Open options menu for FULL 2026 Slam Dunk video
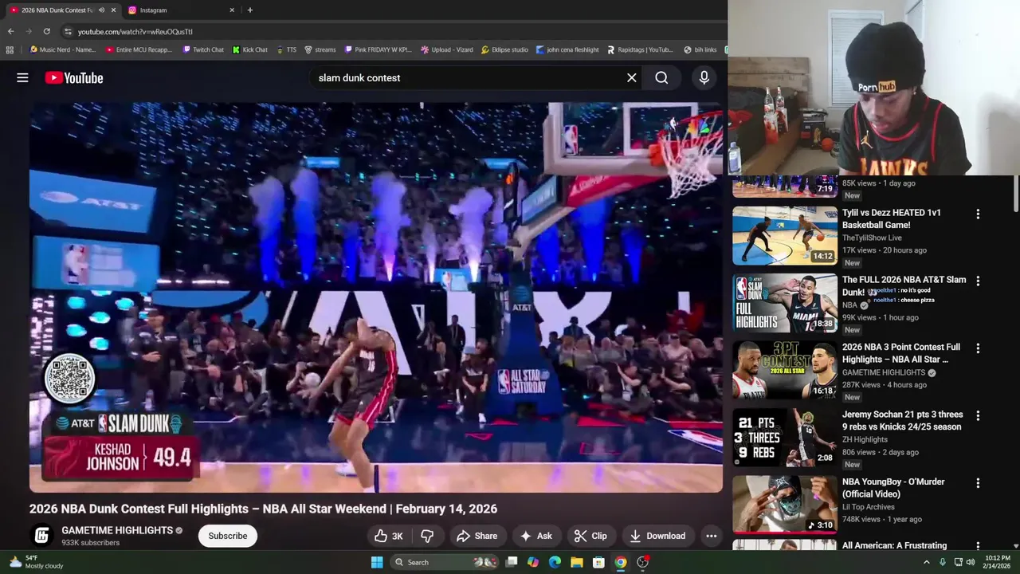Viewport: 1020px width, 574px height. 978,281
